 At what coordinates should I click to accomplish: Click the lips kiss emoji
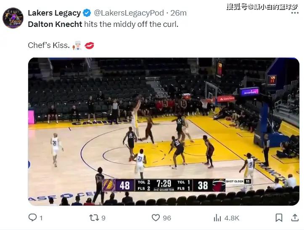click(89, 45)
